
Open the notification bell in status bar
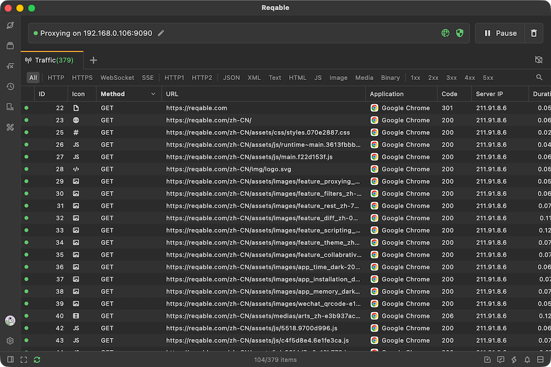tap(527, 359)
